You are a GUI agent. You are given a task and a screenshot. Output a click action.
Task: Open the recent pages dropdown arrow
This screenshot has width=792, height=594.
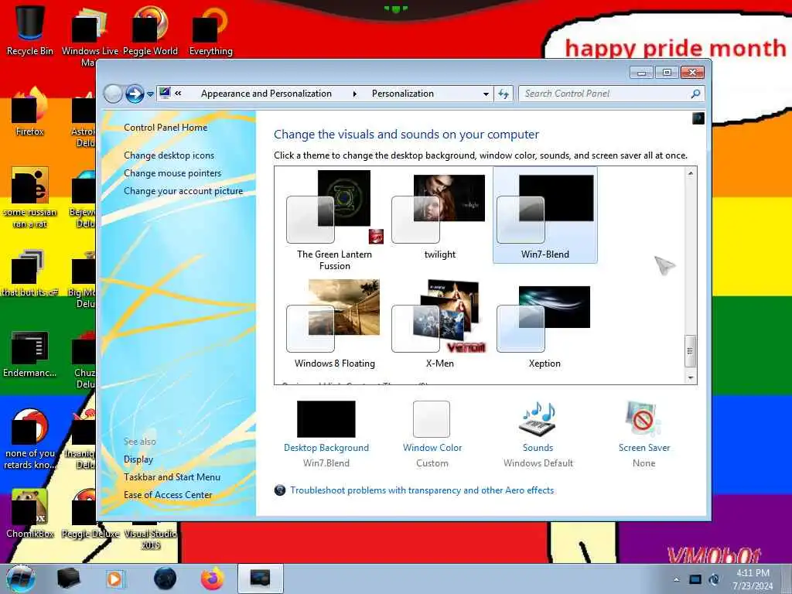tap(150, 94)
